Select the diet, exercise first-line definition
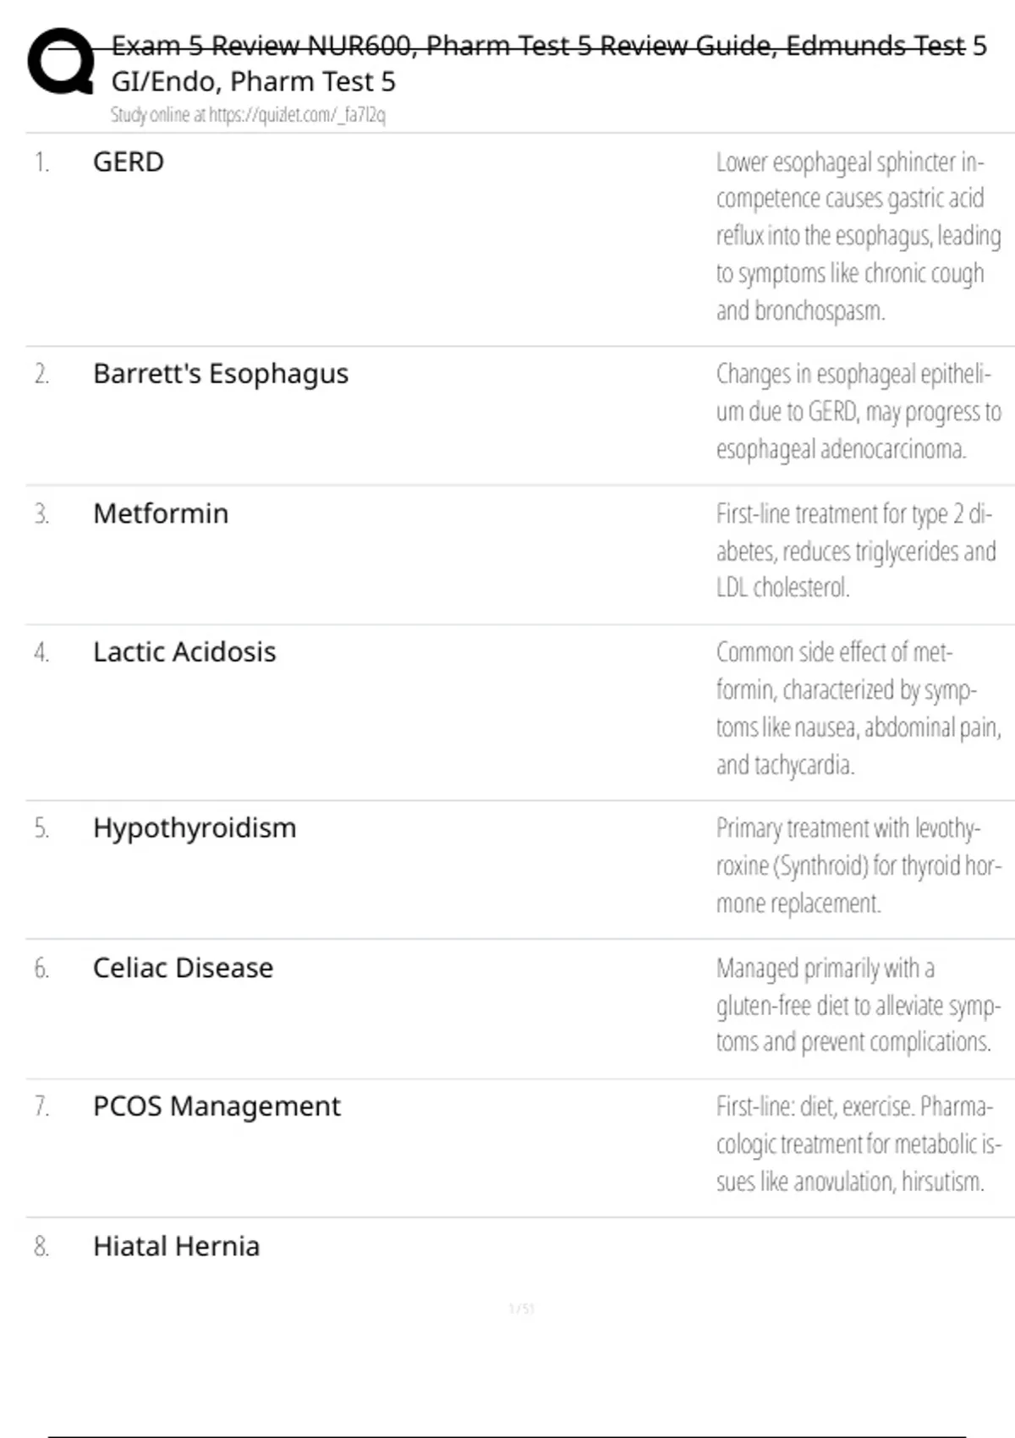The height and width of the screenshot is (1438, 1015). pos(858,1144)
